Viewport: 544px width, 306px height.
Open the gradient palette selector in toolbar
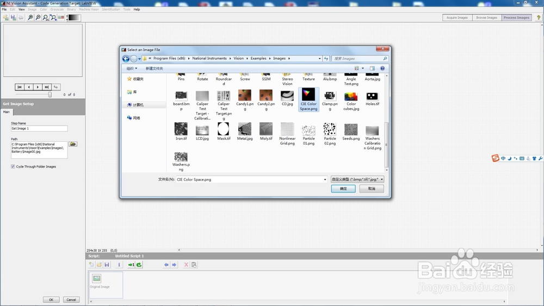point(74,17)
